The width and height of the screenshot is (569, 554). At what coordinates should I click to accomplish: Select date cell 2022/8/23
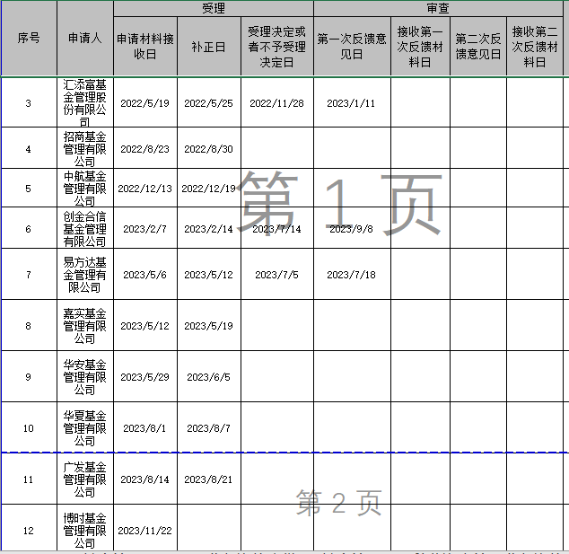point(145,149)
